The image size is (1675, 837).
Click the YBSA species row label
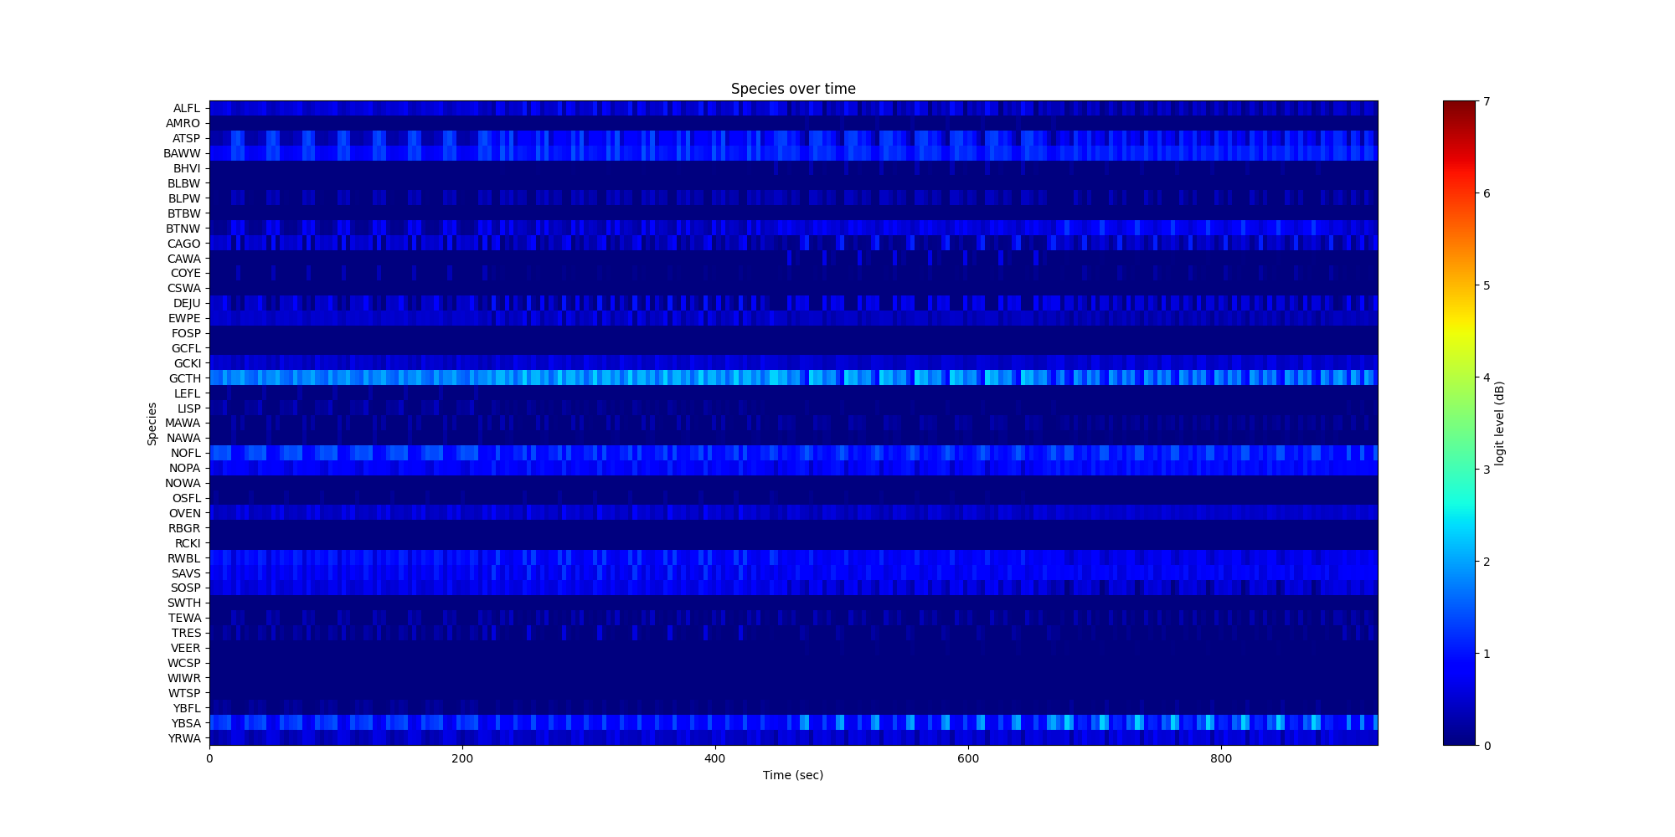(x=185, y=723)
